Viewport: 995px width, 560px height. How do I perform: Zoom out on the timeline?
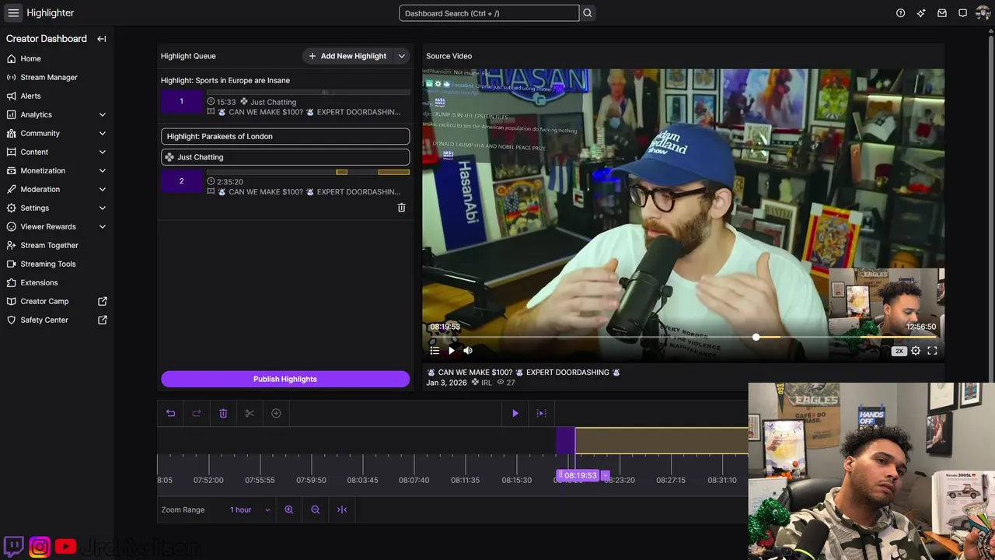coord(316,509)
